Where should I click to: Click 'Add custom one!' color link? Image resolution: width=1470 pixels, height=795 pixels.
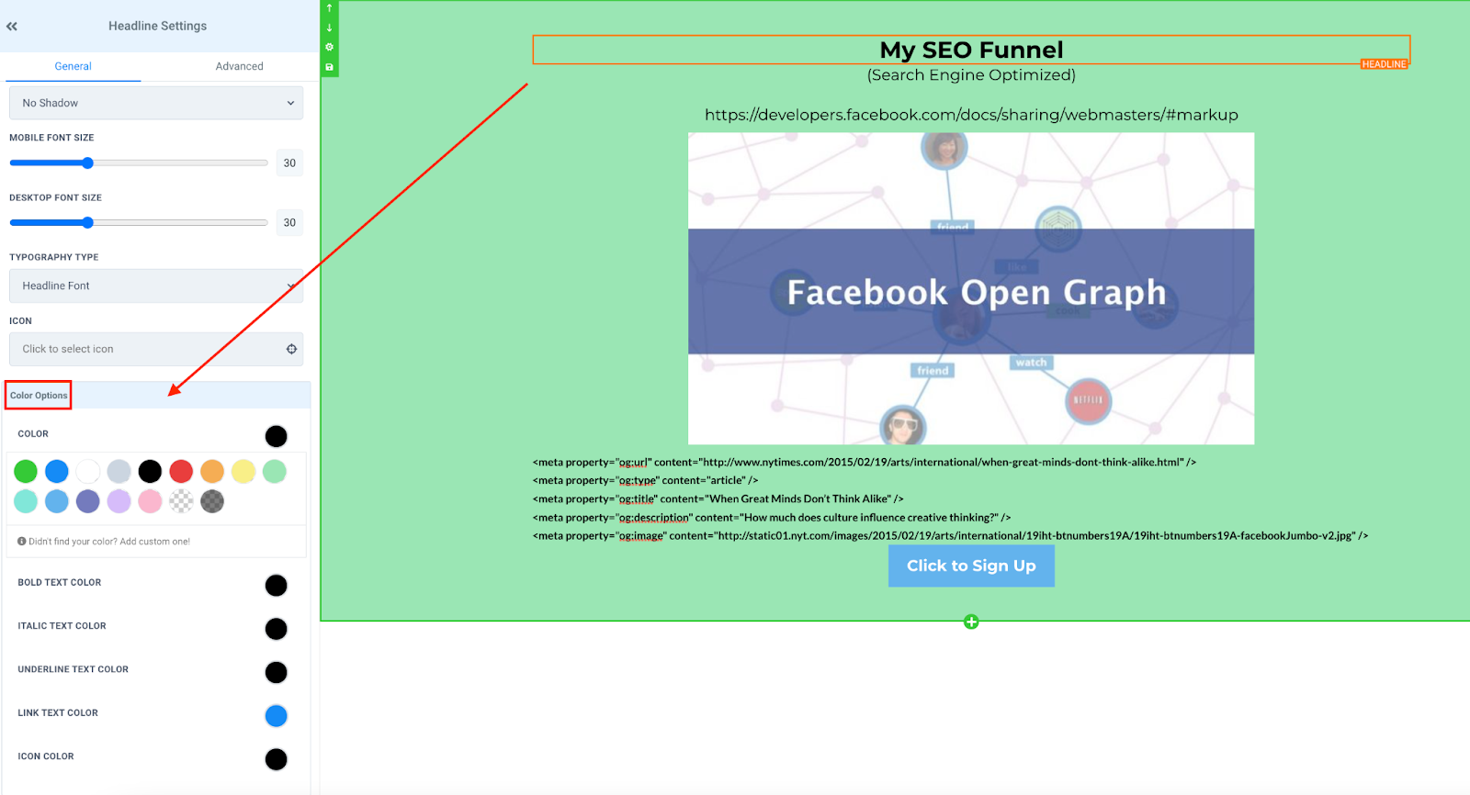pyautogui.click(x=154, y=542)
